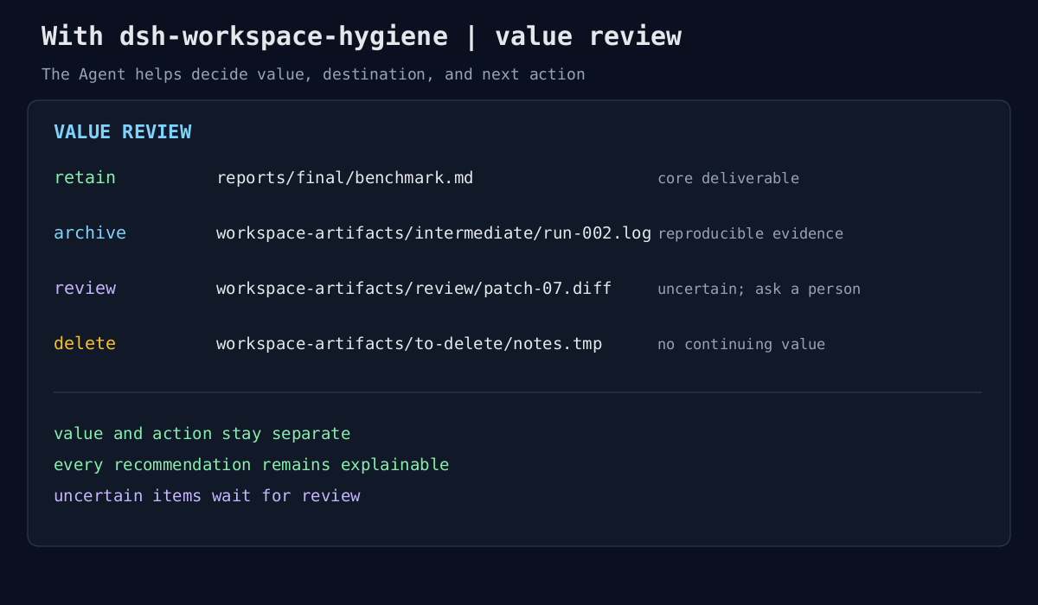1038x605 pixels.
Task: Select the 'delete' action label
Action: pyautogui.click(x=85, y=343)
